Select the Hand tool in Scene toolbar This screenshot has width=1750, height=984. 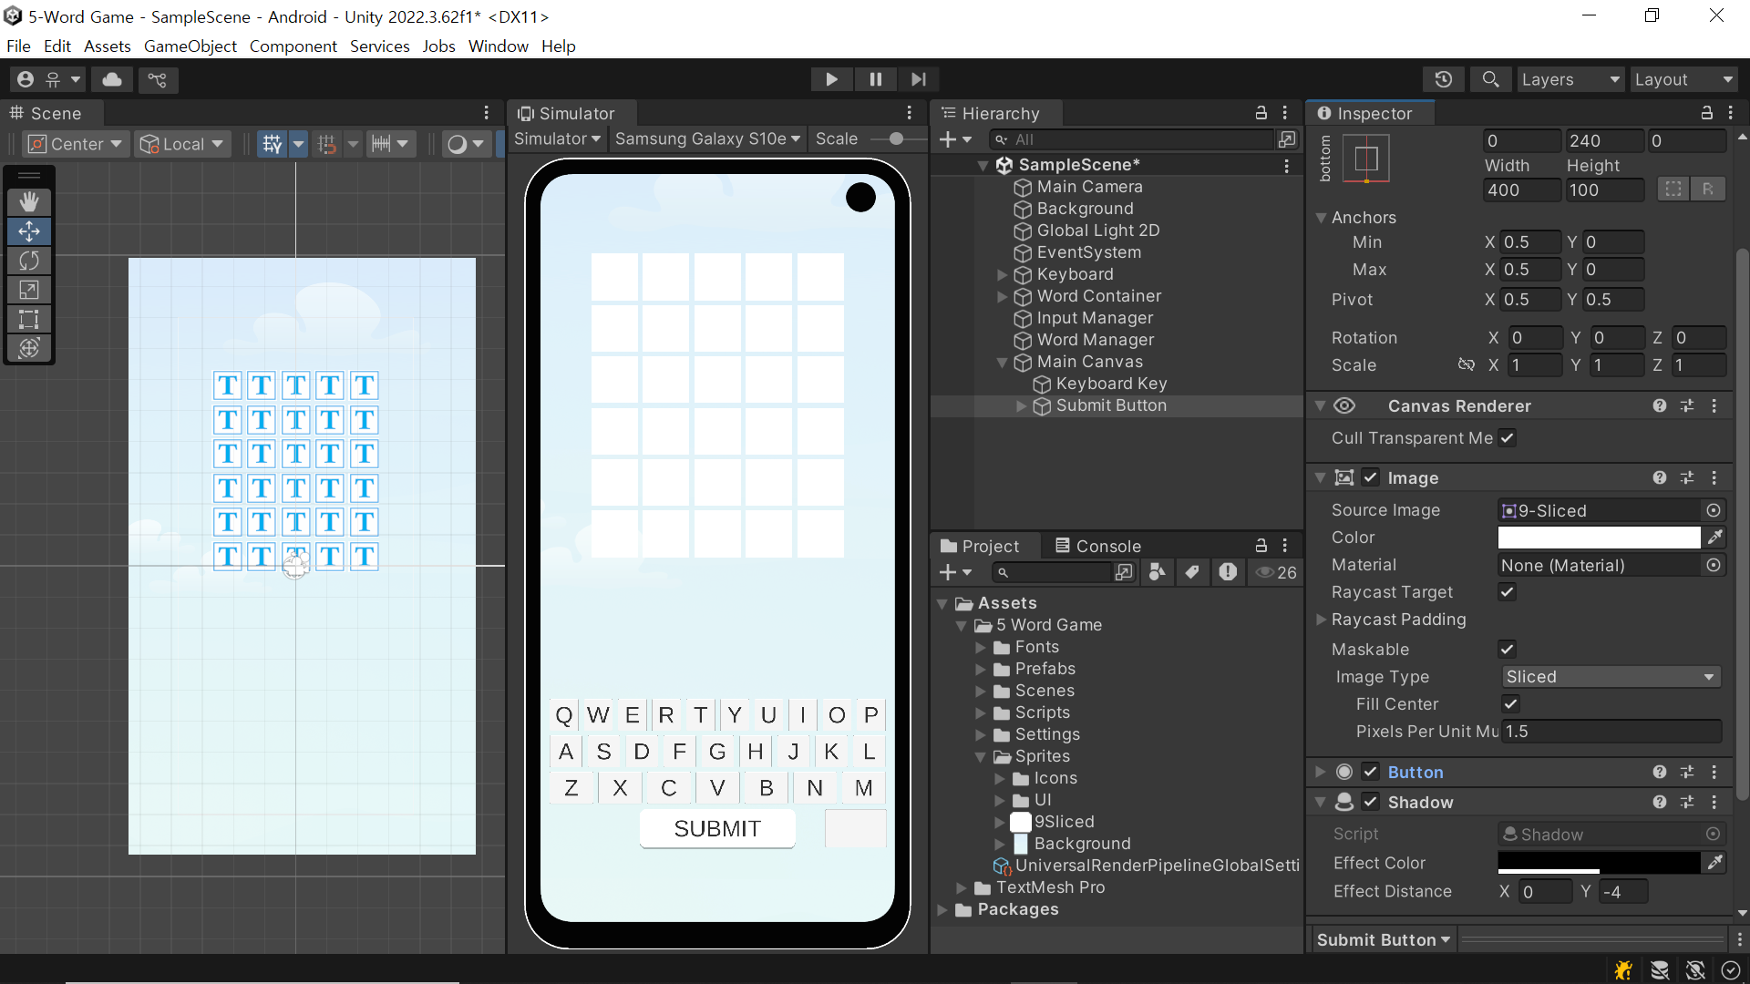[x=29, y=201]
